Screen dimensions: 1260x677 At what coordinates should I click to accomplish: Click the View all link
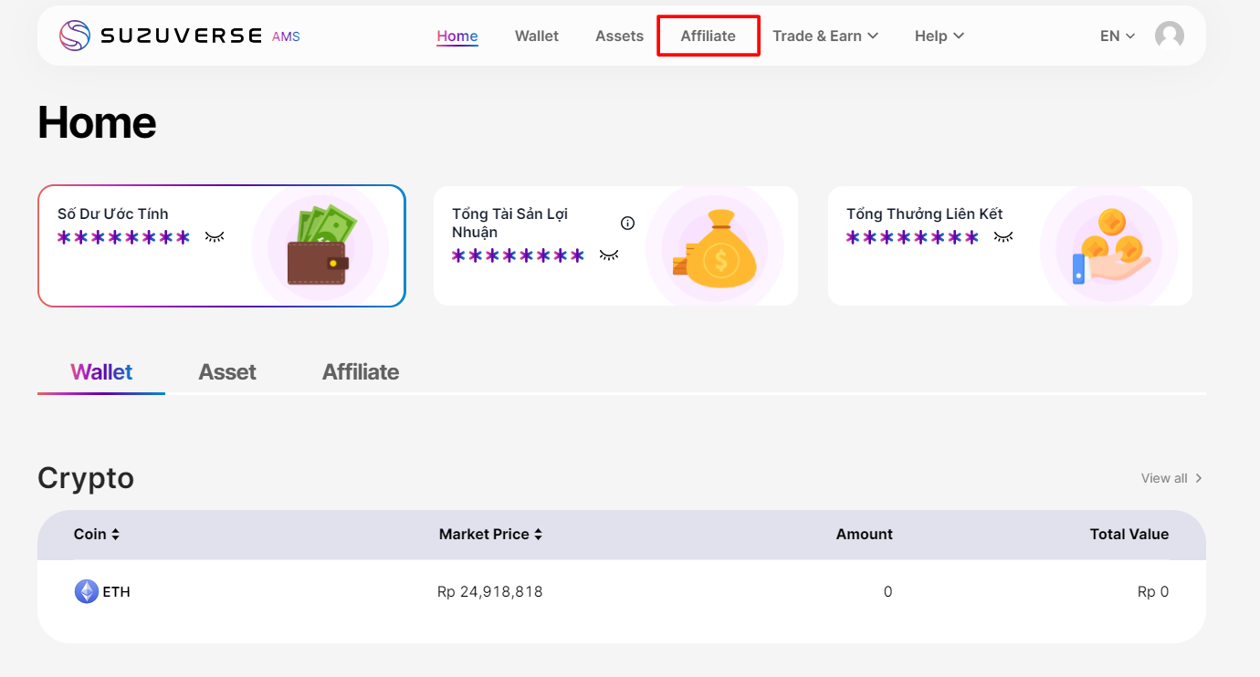tap(1171, 478)
